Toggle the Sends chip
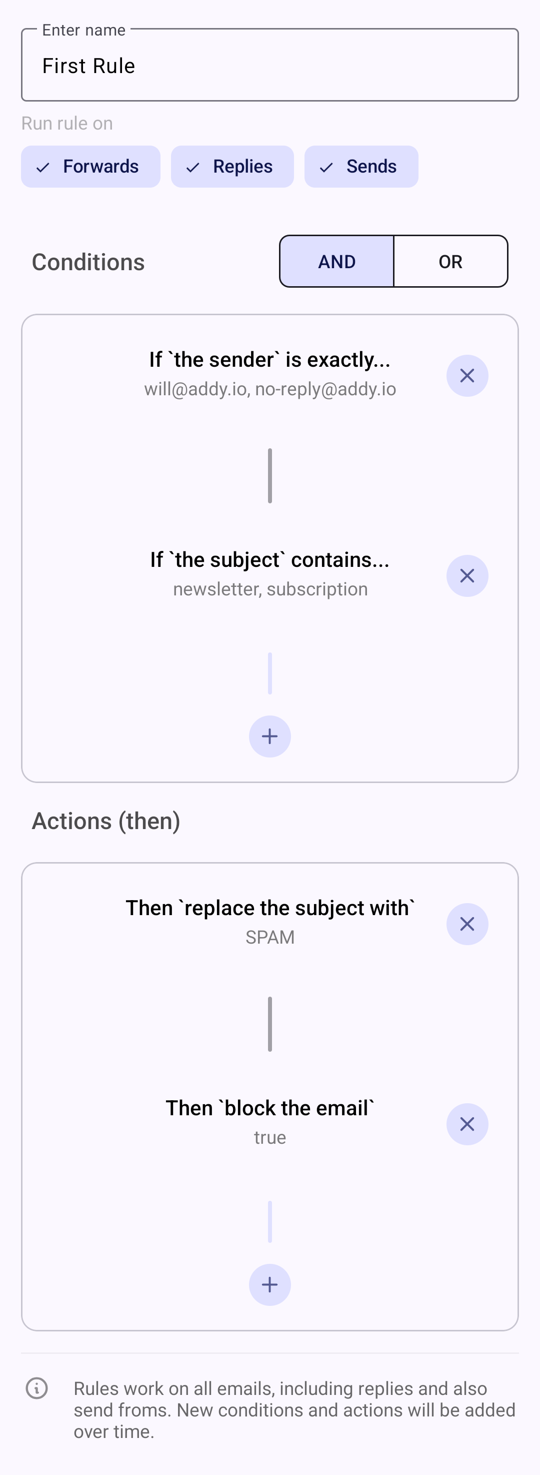The width and height of the screenshot is (540, 1475). (361, 167)
